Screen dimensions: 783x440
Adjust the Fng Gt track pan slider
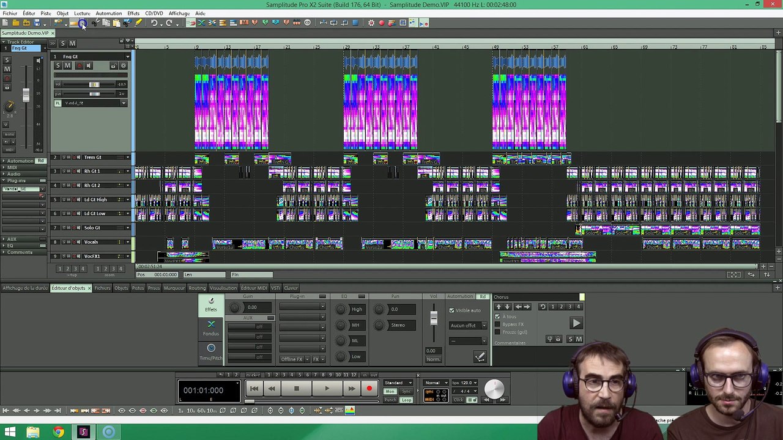(94, 94)
